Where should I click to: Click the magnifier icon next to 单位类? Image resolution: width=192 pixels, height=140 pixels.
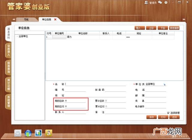[164, 84]
